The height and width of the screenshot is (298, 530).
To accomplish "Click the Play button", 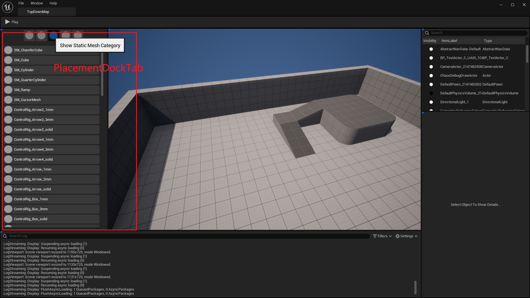I will click(12, 22).
